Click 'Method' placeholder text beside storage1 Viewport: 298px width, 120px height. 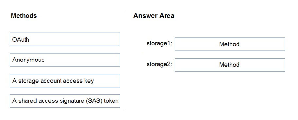click(x=229, y=44)
